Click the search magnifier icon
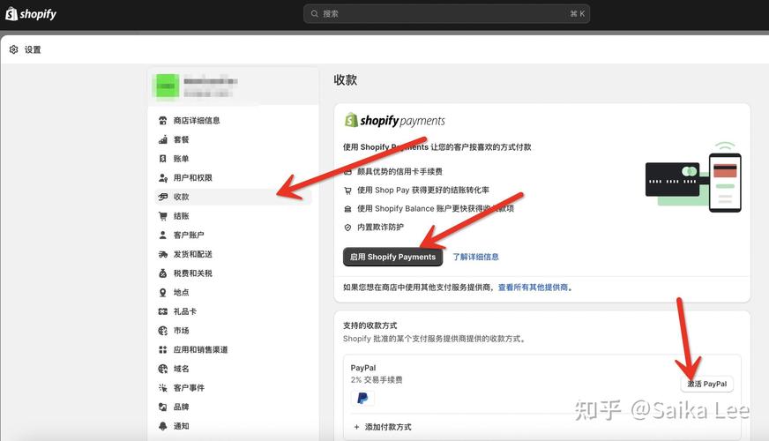Image resolution: width=769 pixels, height=441 pixels. [314, 14]
